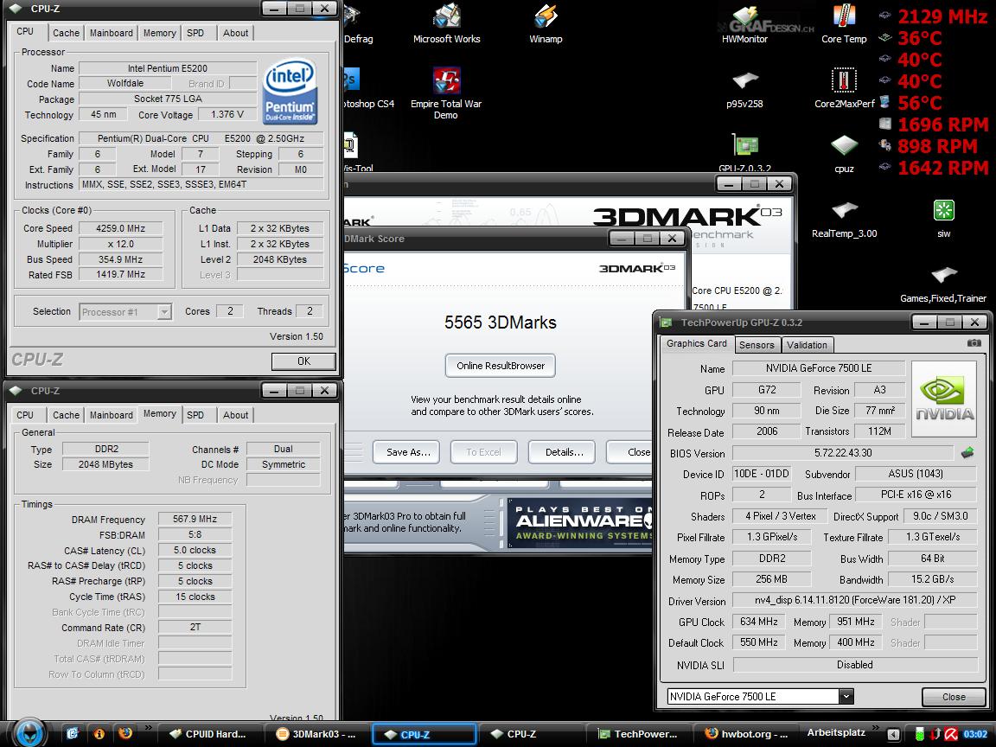Screen dimensions: 996x747
Task: Launch Winamp from the desktop
Action: click(546, 22)
